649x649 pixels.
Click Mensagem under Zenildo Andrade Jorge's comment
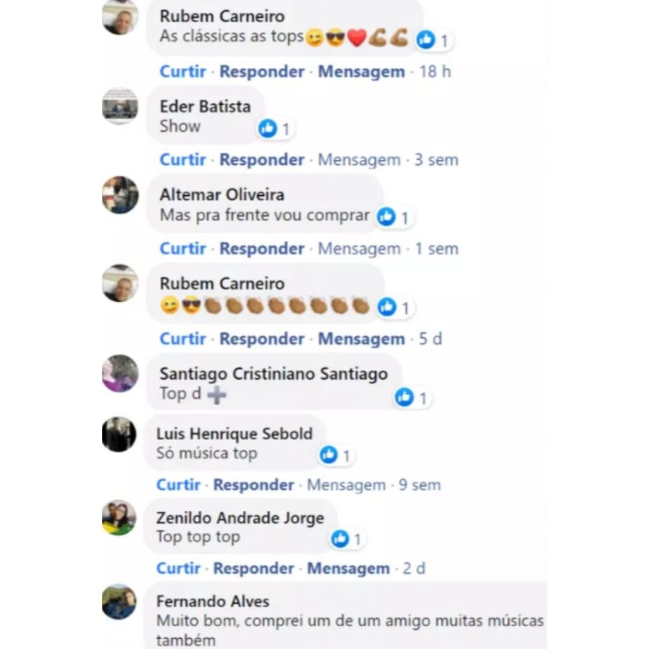click(x=348, y=569)
